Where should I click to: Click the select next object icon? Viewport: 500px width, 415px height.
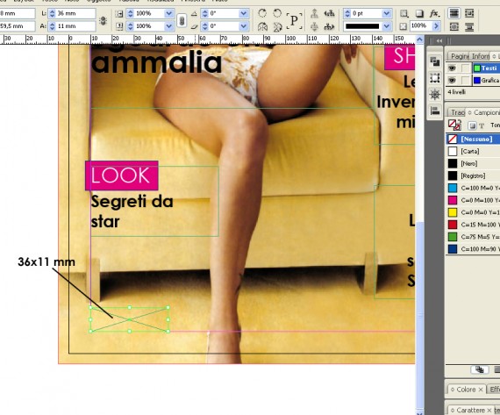329,26
